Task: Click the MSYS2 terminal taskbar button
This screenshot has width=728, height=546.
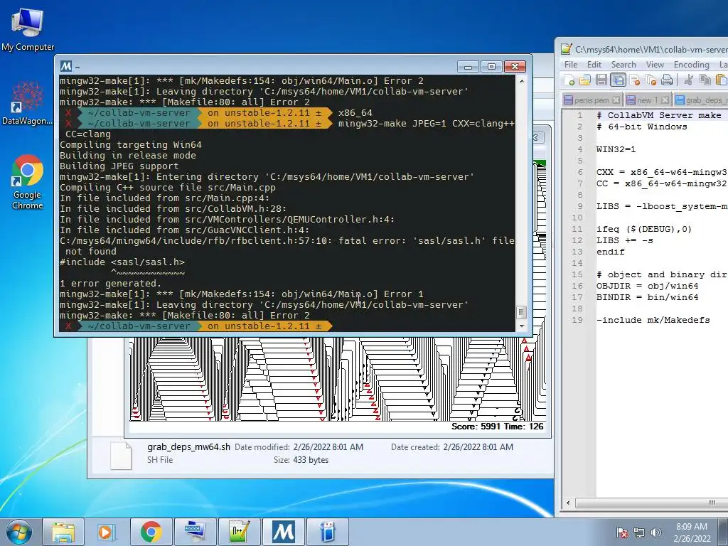Action: click(x=283, y=532)
